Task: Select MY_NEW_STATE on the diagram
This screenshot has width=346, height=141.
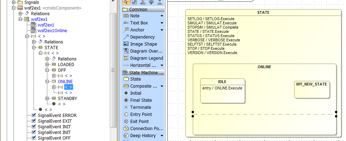Action: [311, 89]
